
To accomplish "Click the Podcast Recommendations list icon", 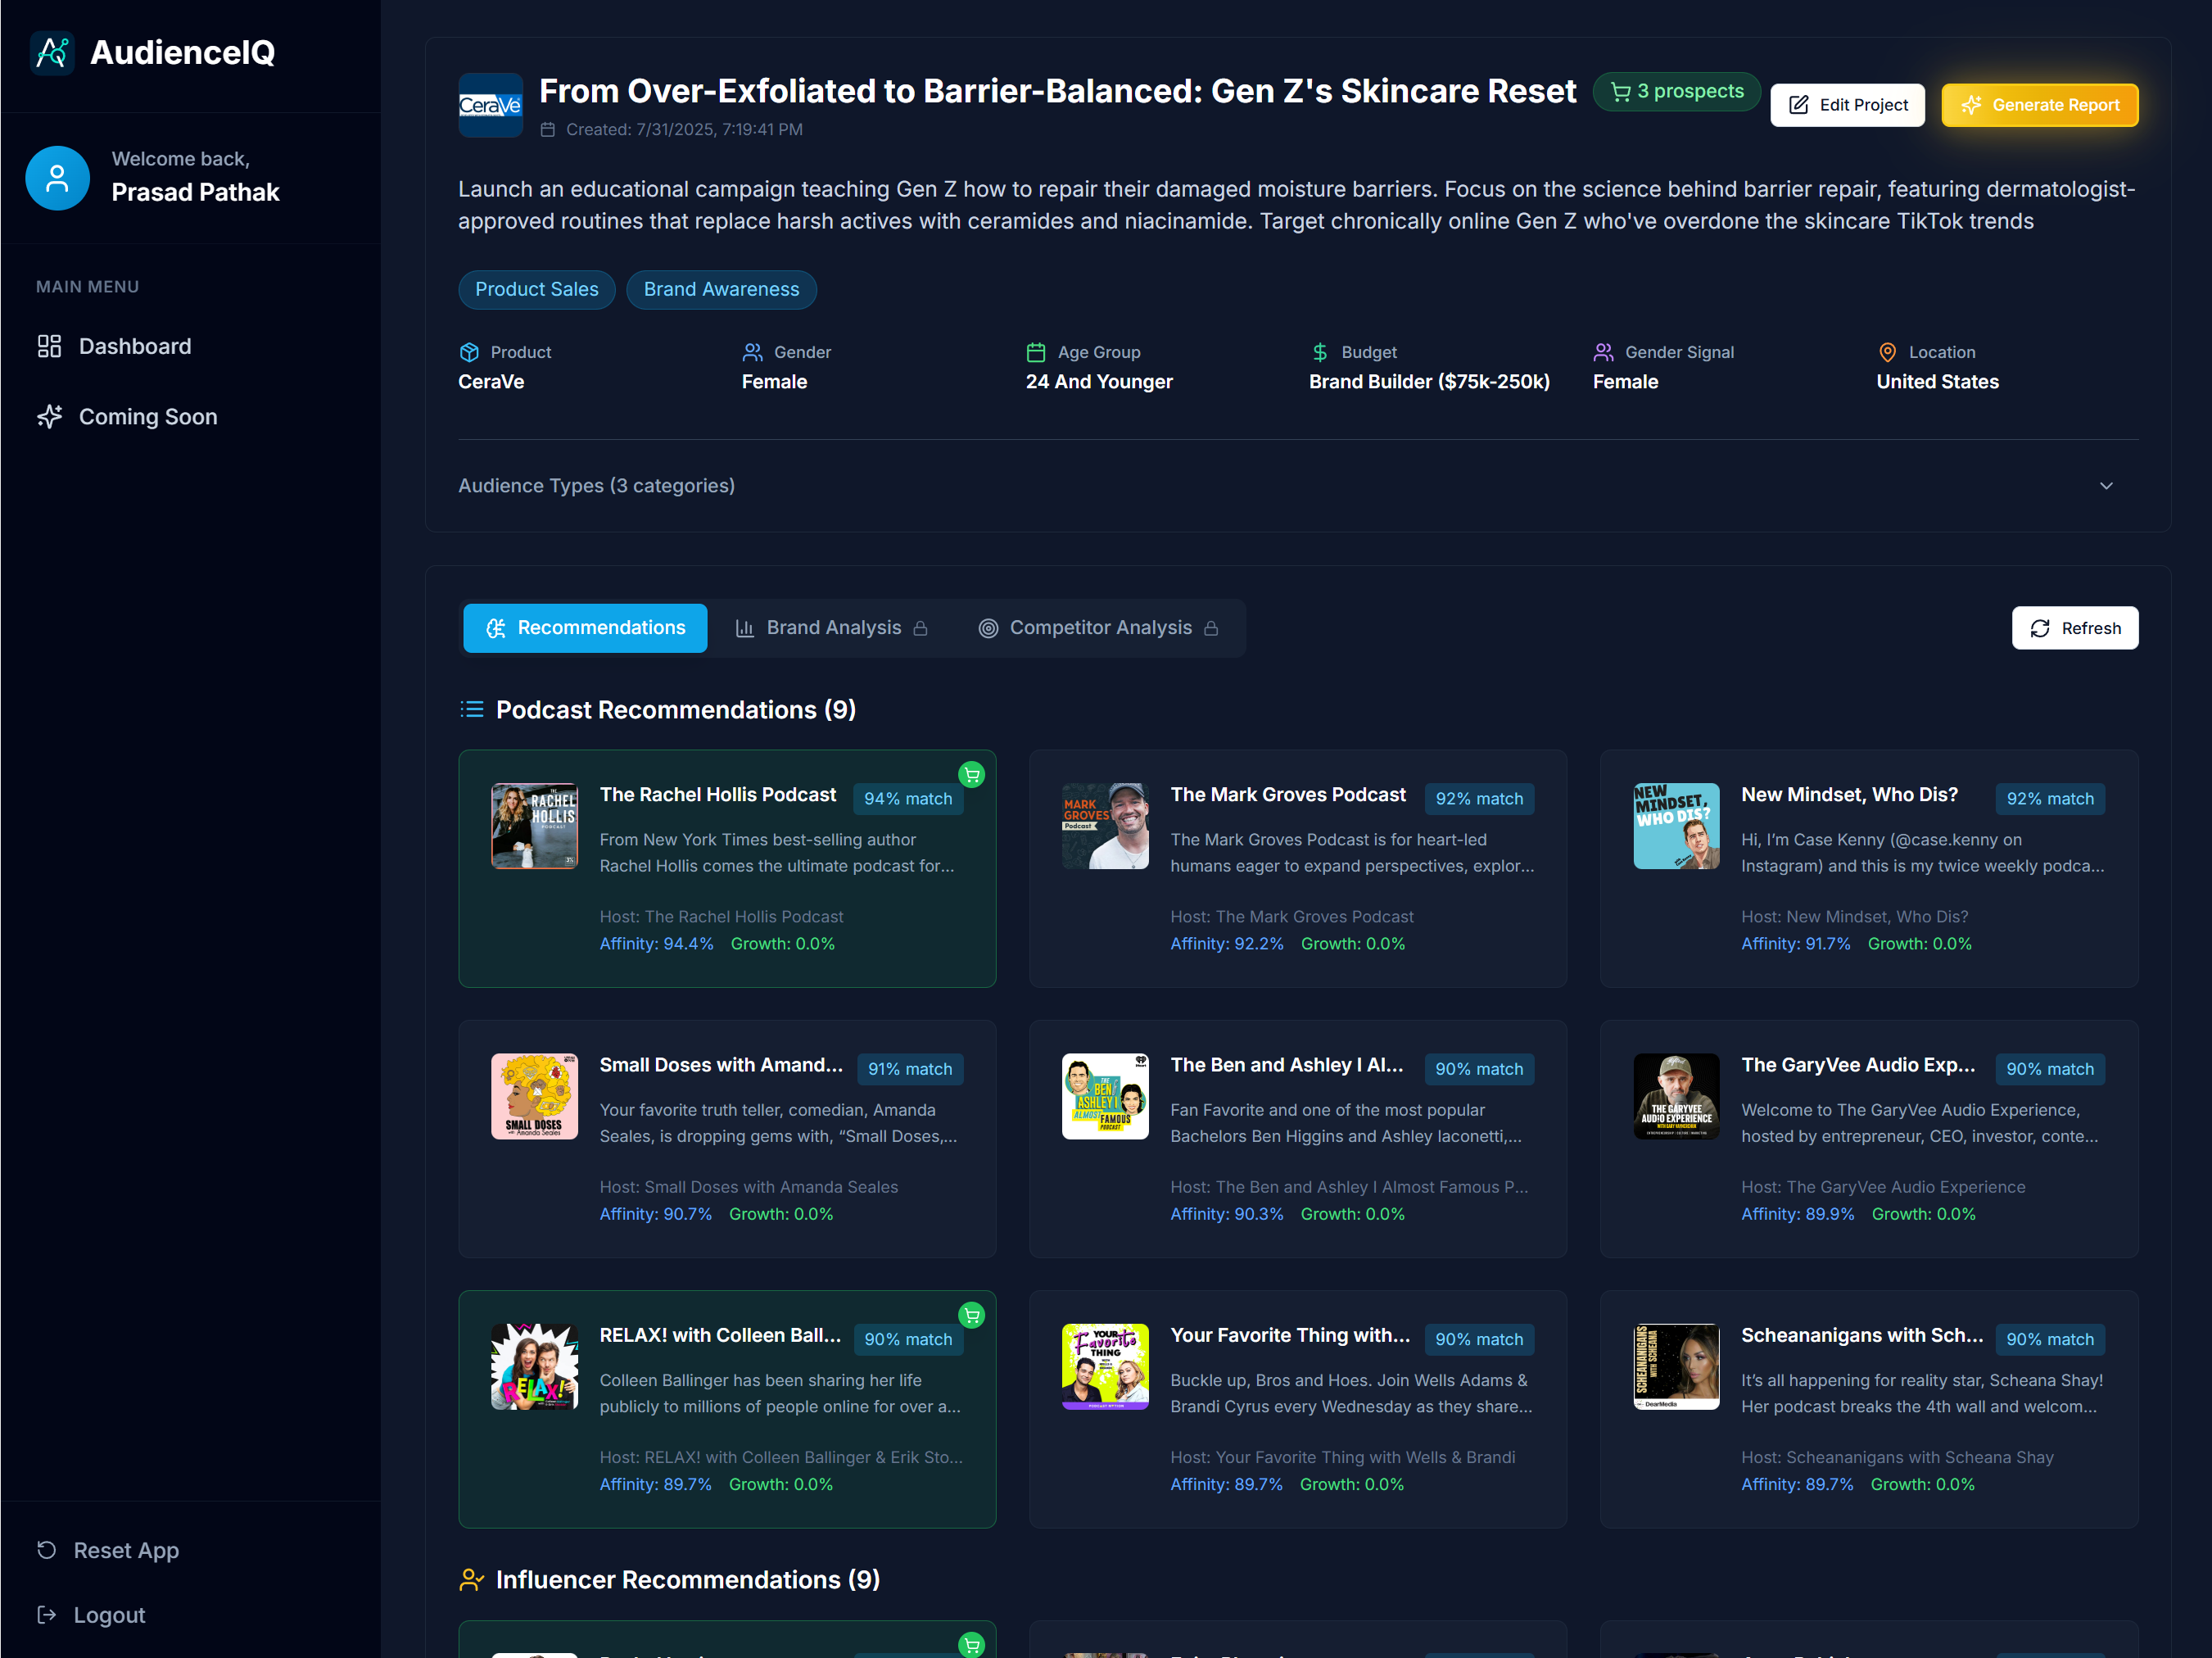I will tap(471, 709).
